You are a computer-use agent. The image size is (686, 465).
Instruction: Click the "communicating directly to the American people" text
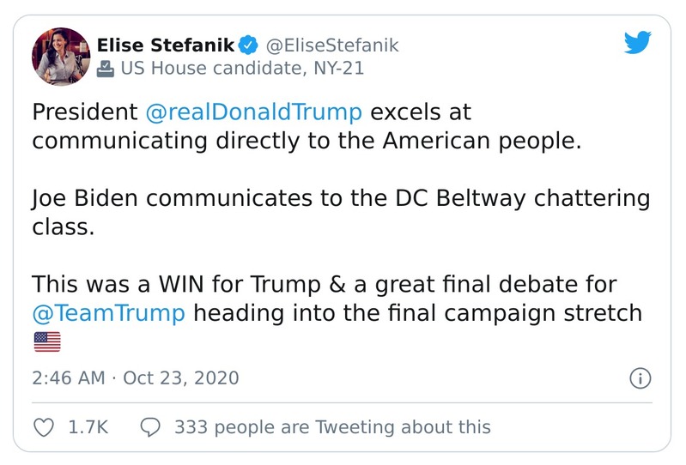coord(307,142)
